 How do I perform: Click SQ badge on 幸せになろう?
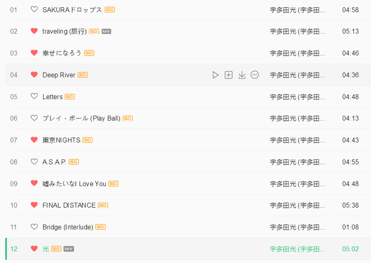click(x=89, y=53)
